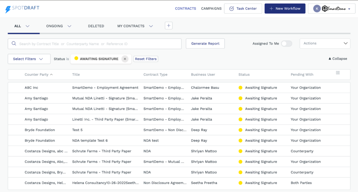
Task: Focus the contract search field
Action: pos(94,44)
